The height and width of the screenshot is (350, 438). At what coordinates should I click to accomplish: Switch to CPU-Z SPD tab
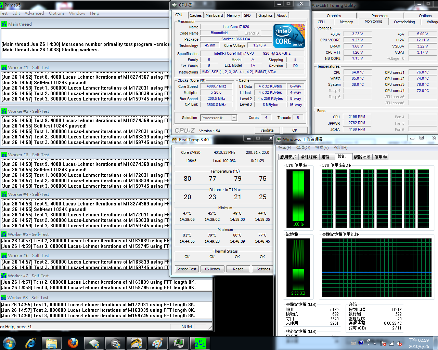(x=247, y=15)
